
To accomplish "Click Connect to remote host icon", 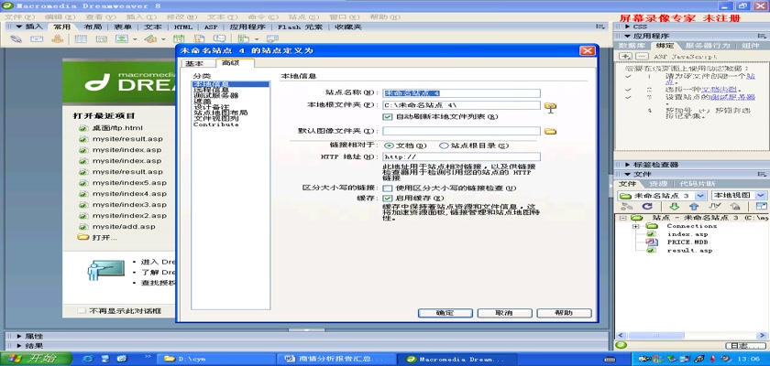I will tap(628, 207).
